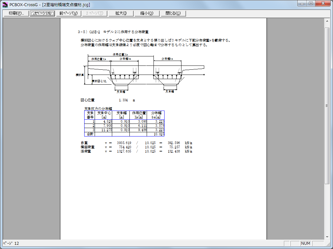
Task: Close the preview using 閉じる(C)
Action: click(173, 13)
